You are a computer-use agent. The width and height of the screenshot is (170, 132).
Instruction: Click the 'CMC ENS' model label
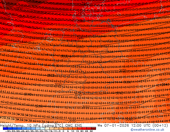(73, 126)
